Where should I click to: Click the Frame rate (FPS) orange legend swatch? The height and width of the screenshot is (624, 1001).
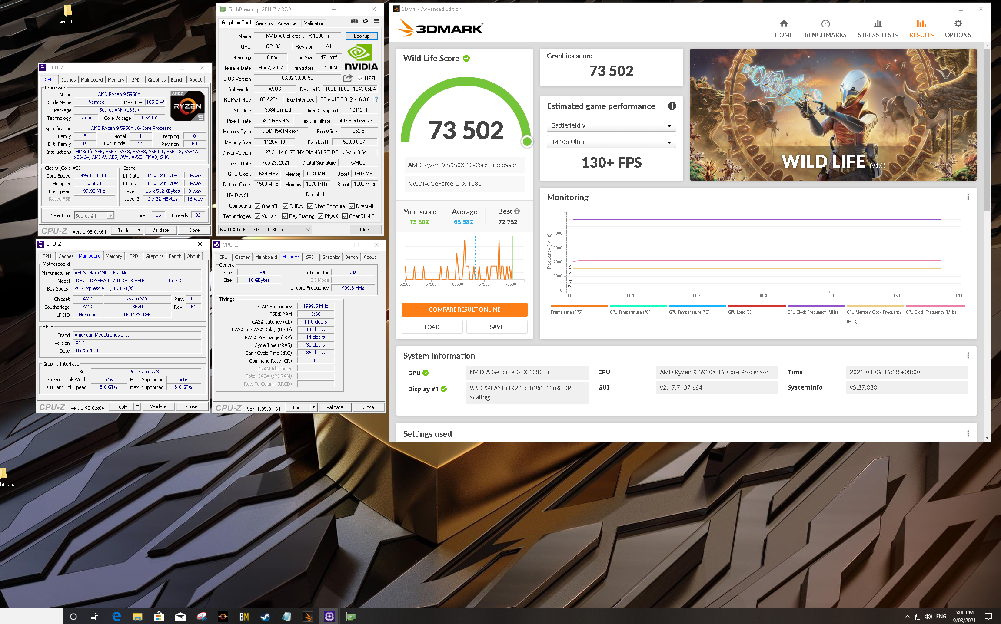click(x=579, y=307)
